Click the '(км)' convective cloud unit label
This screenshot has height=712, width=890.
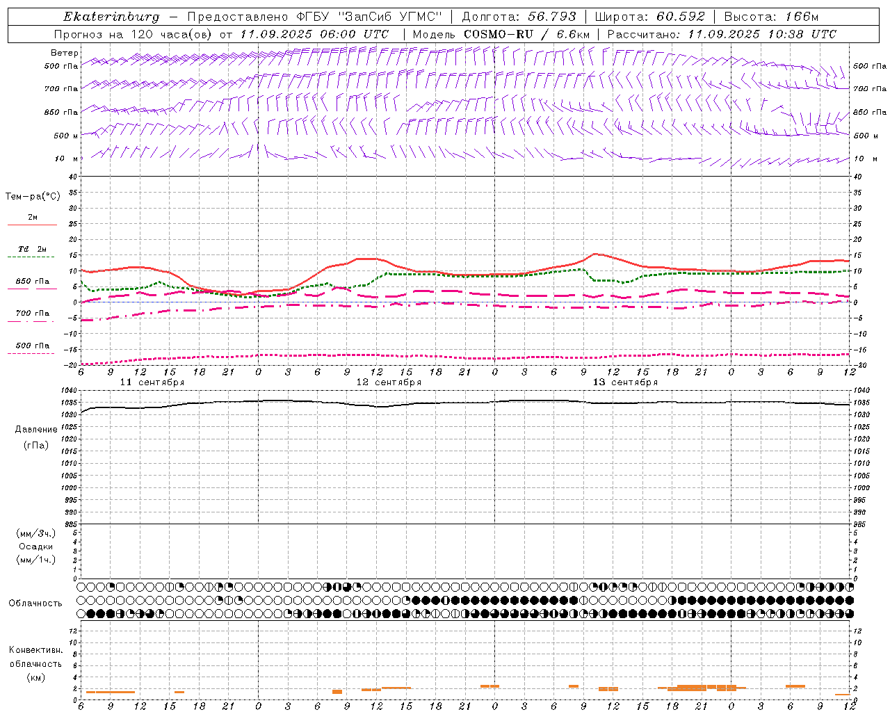(x=35, y=677)
